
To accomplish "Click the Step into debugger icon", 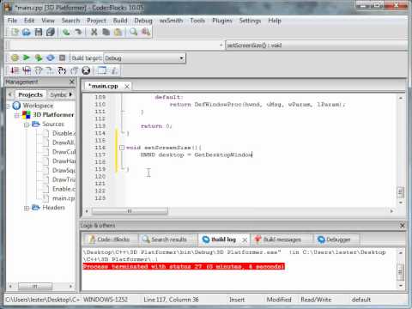I will coord(62,70).
